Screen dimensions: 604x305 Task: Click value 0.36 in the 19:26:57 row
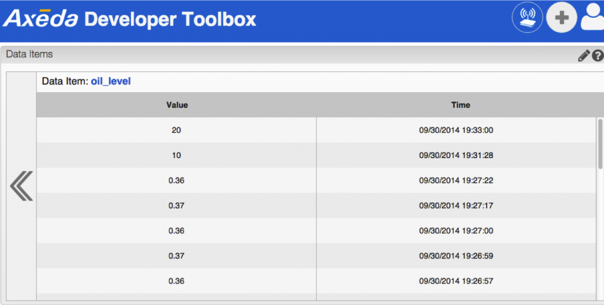click(x=176, y=281)
